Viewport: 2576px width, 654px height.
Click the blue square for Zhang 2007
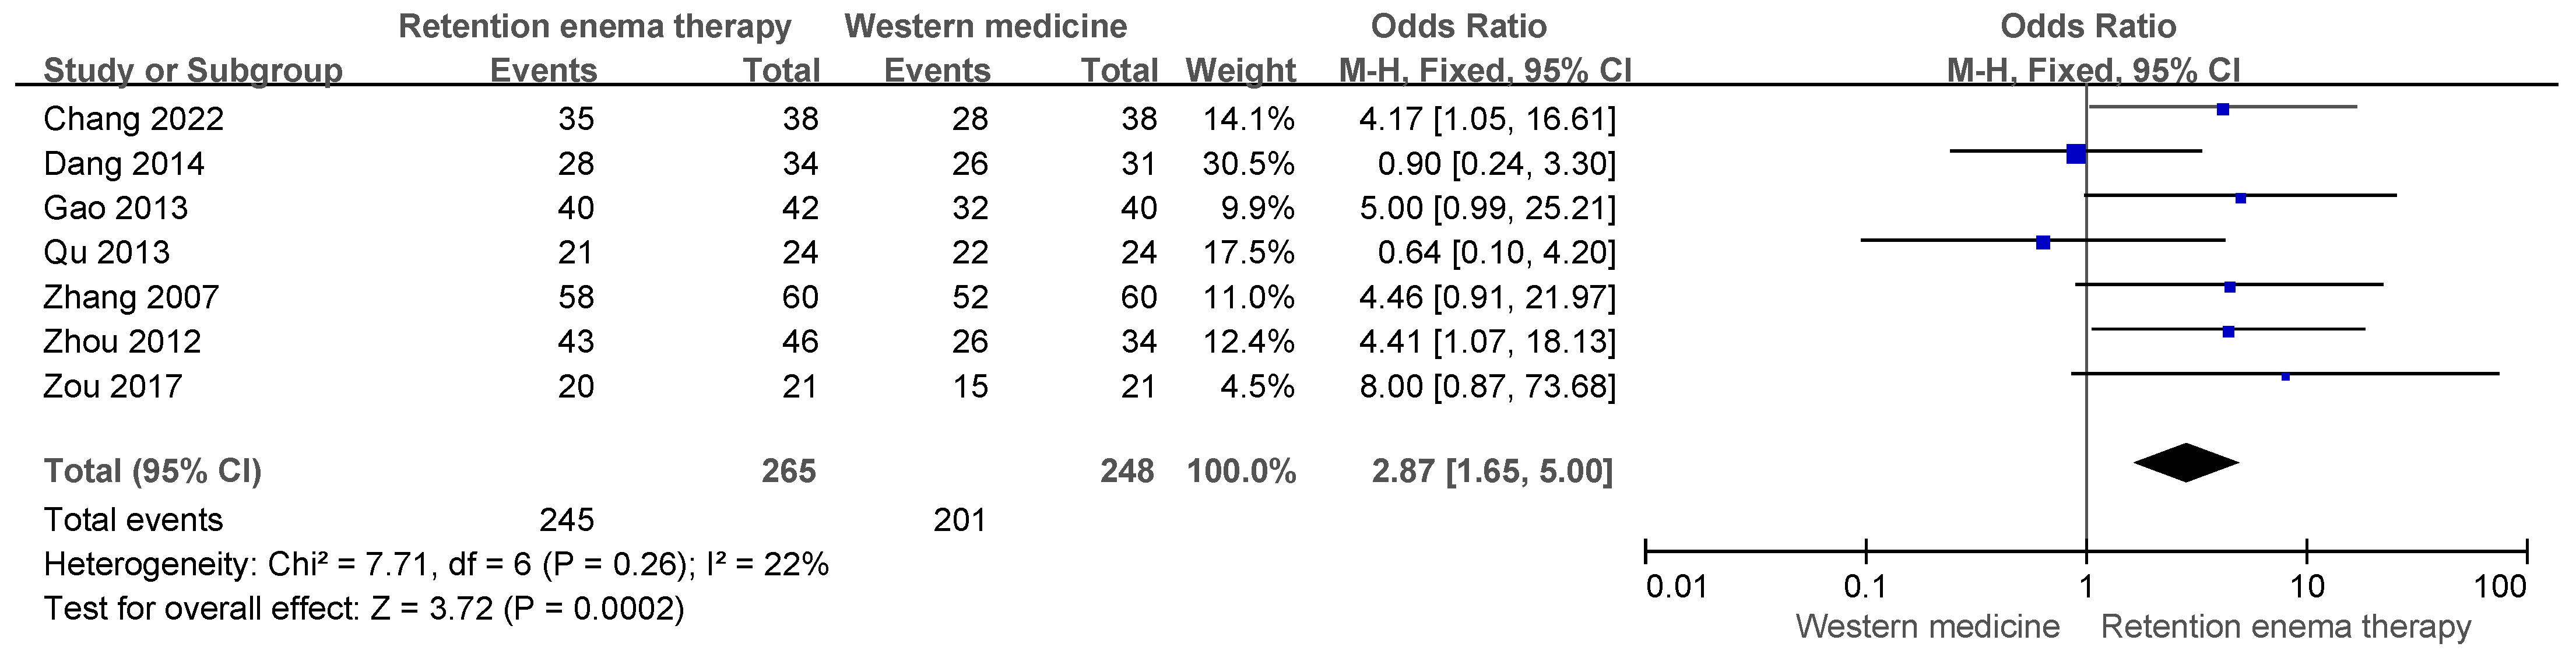(x=2229, y=287)
